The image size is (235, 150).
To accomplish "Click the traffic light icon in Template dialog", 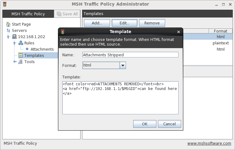I will pyautogui.click(x=63, y=32).
